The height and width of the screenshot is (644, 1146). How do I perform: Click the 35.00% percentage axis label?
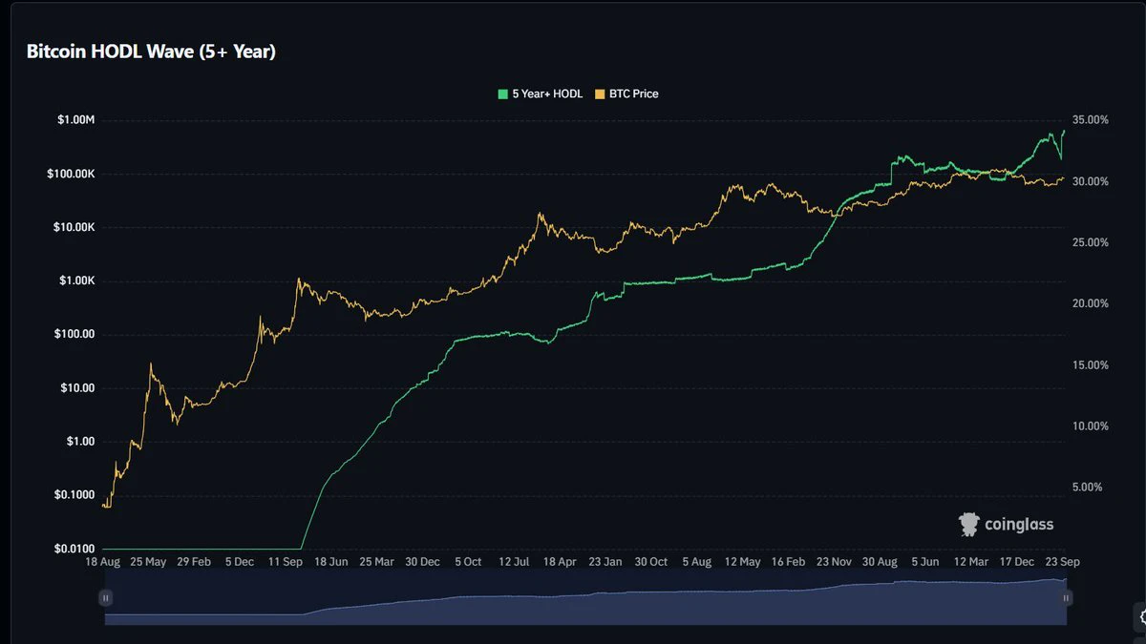coord(1091,120)
